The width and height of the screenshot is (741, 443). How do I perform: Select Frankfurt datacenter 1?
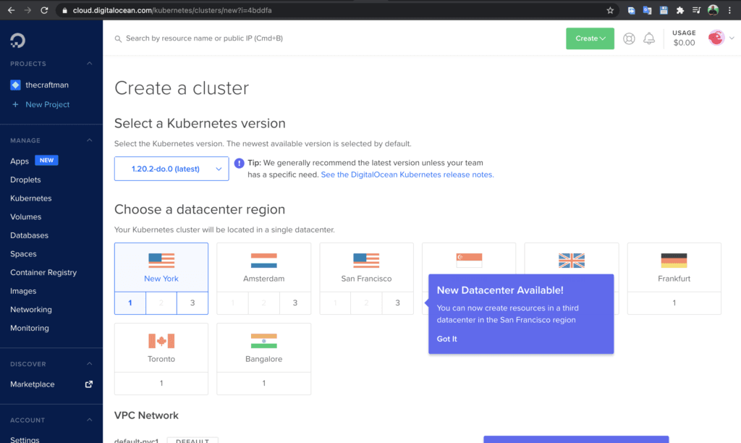coord(674,303)
